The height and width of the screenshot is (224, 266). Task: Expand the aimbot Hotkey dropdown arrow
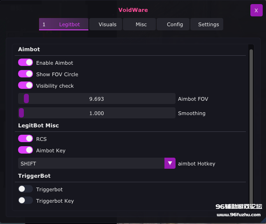click(170, 163)
